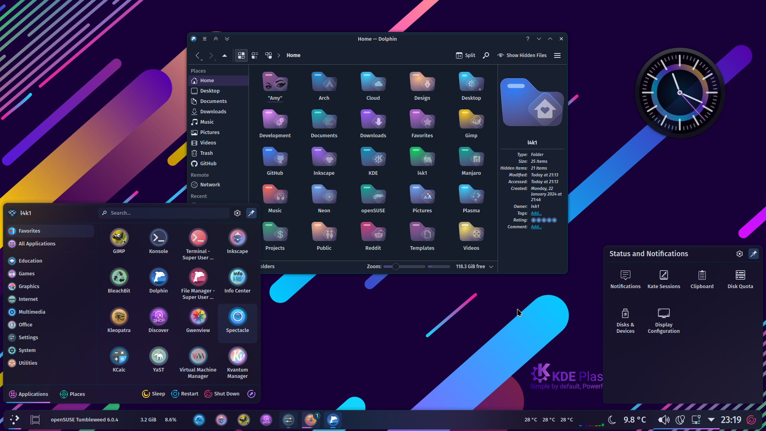Click the Restart button
This screenshot has height=431, width=766.
[185, 394]
